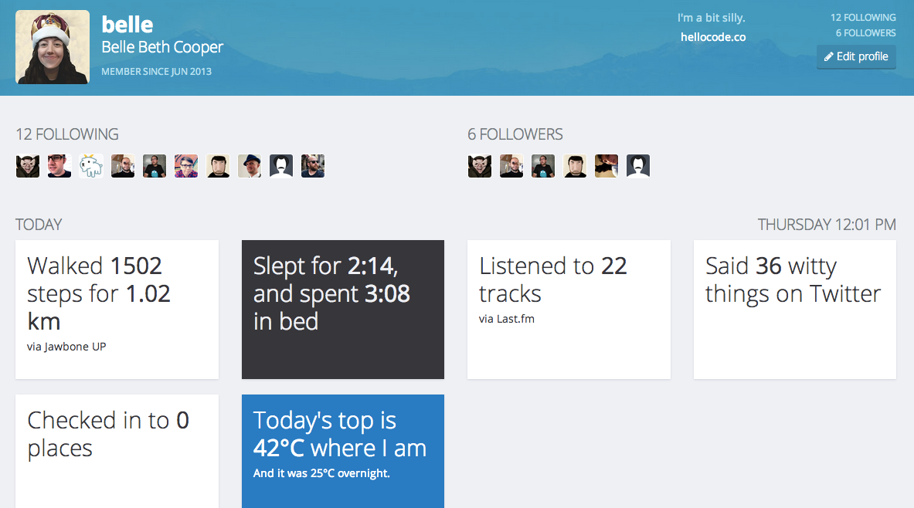Open the hellocode.co link

(713, 37)
